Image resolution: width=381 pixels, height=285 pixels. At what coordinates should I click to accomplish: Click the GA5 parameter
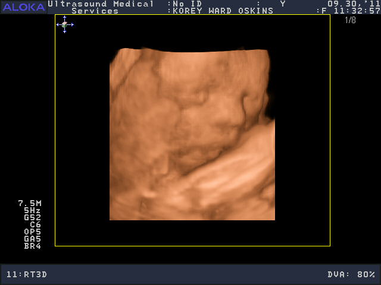click(x=33, y=239)
